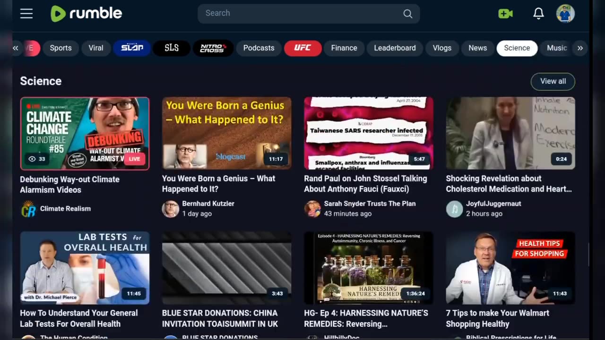
Task: Open 'You Were Born a Genius' title link
Action: [218, 184]
